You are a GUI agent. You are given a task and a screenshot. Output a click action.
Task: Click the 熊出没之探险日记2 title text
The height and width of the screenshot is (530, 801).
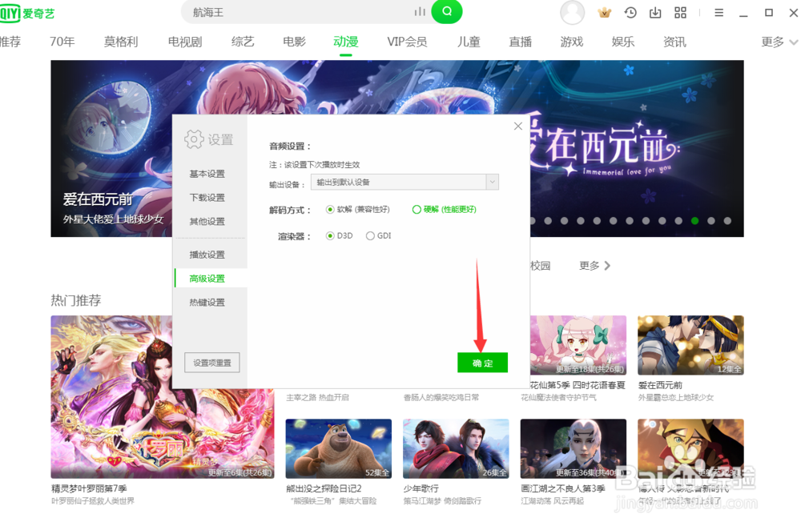click(324, 488)
